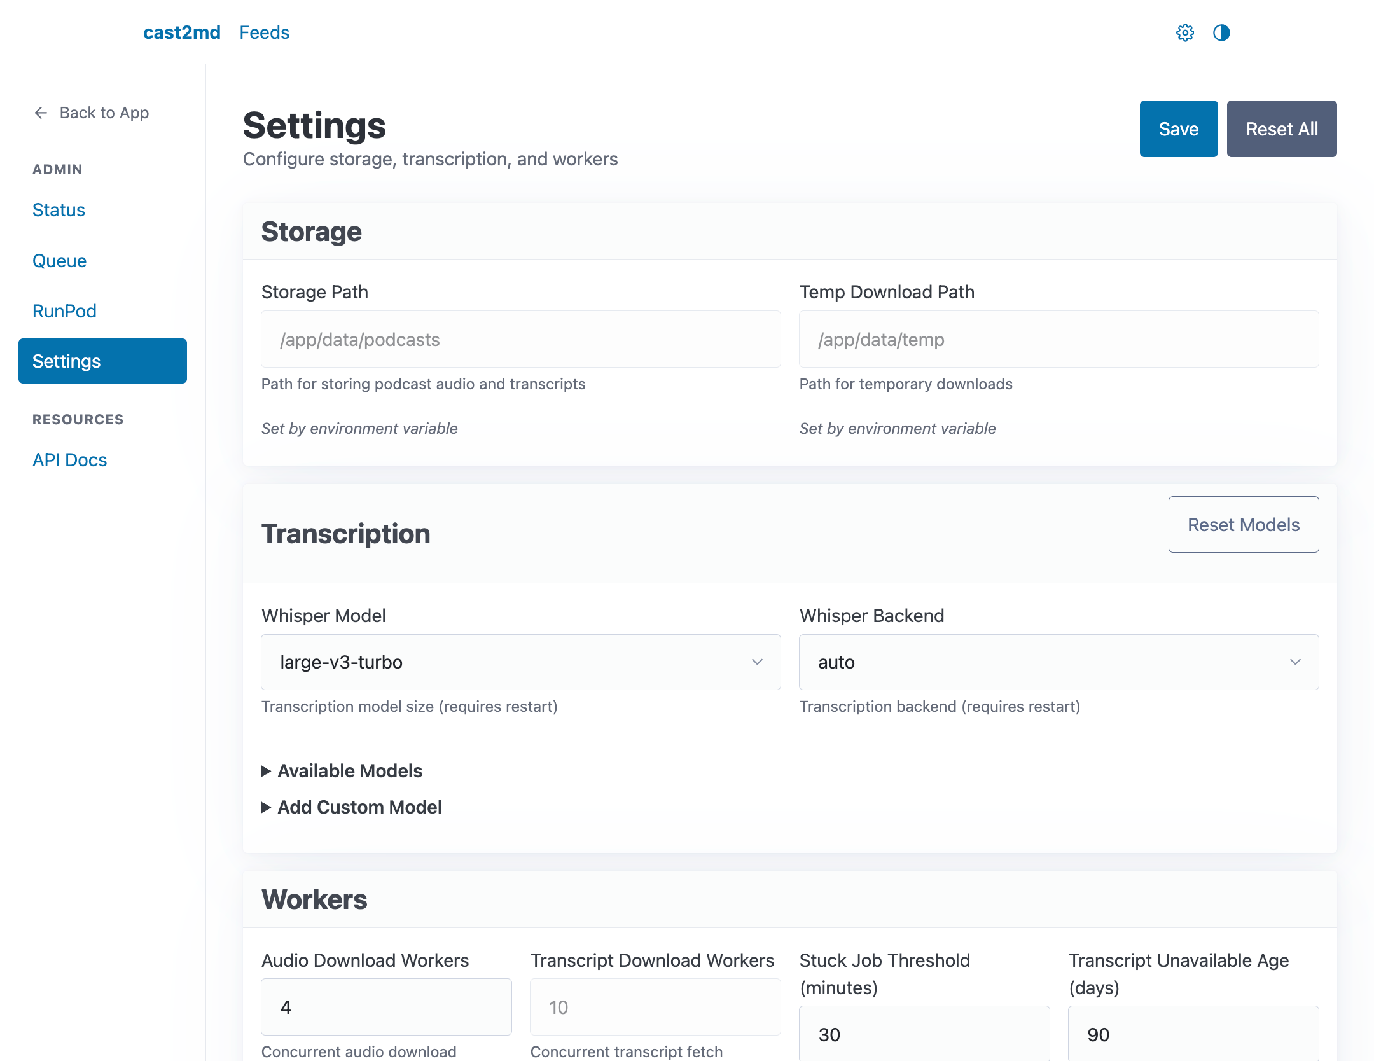Click the Stuck Job Threshold input

coord(924,1034)
